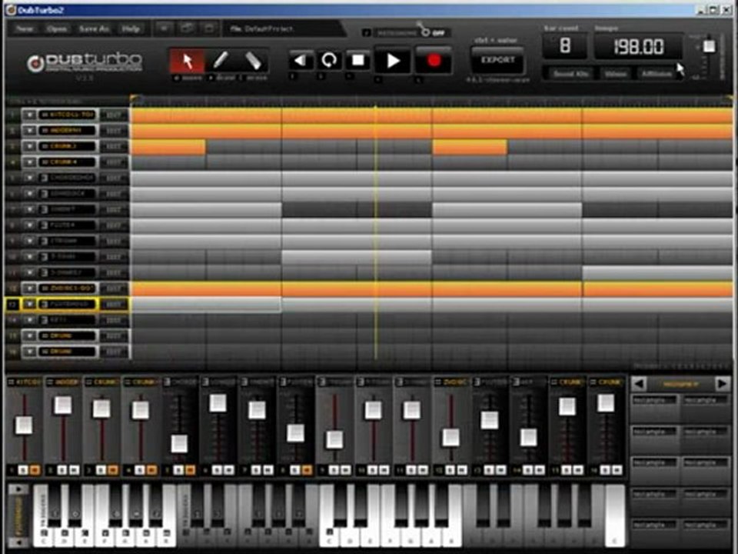Open instrument dropdown for track 3
This screenshot has width=738, height=554.
click(29, 146)
